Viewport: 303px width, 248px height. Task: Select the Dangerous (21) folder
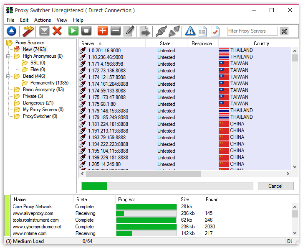pyautogui.click(x=38, y=103)
